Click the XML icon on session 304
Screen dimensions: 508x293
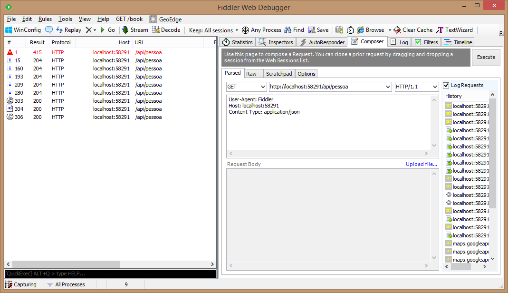click(x=10, y=109)
